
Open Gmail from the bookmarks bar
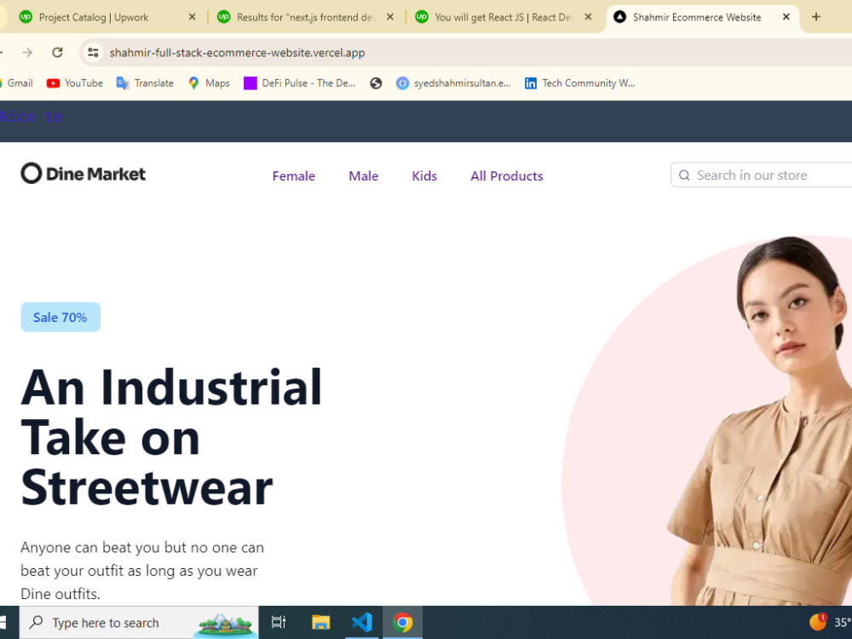tap(17, 83)
